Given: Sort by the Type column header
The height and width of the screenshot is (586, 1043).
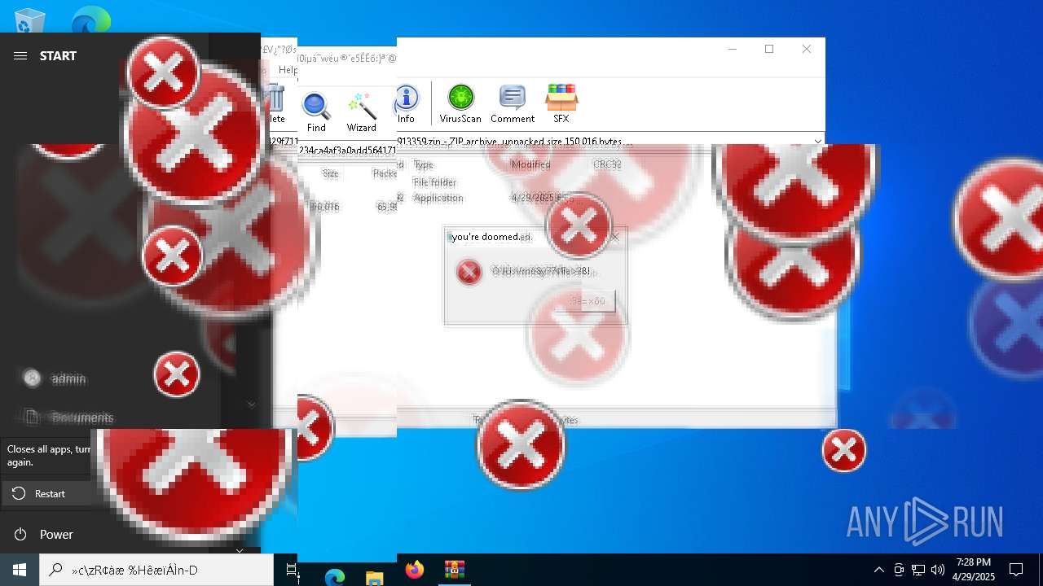Looking at the screenshot, I should (424, 164).
